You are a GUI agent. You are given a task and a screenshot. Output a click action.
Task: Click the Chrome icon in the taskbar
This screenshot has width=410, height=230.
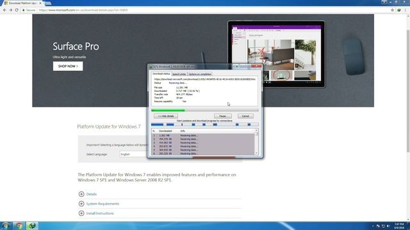pos(19,226)
